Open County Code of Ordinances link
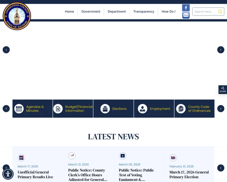This screenshot has height=182, width=227. coord(199,109)
